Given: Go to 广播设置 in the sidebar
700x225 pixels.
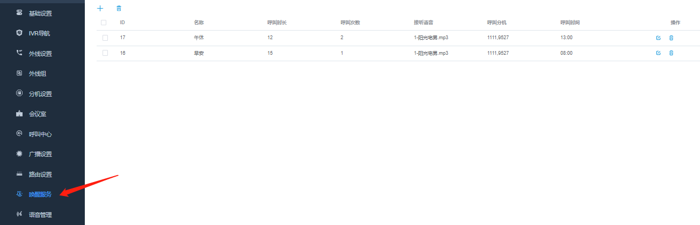Looking at the screenshot, I should pyautogui.click(x=42, y=154).
